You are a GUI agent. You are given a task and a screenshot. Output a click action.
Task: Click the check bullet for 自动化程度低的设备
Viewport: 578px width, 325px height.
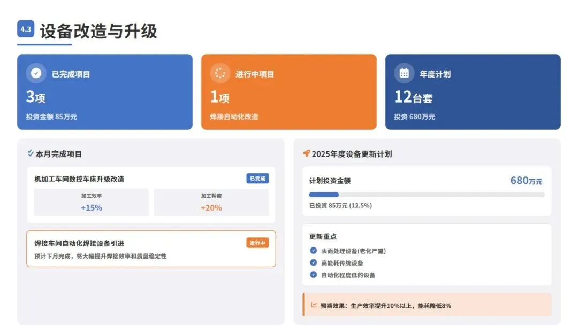(x=313, y=275)
